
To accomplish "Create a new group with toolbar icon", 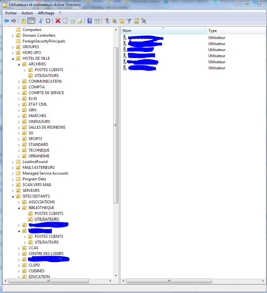I will (x=114, y=21).
